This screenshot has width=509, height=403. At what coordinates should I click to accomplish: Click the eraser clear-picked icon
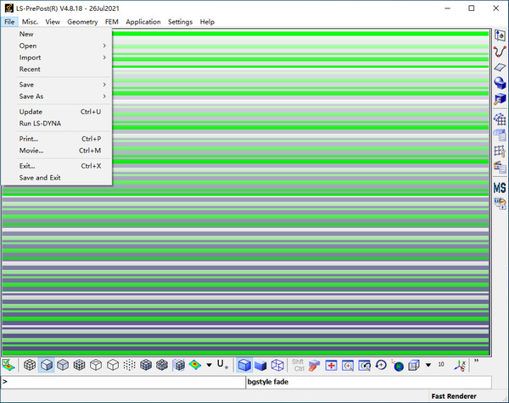click(x=314, y=366)
